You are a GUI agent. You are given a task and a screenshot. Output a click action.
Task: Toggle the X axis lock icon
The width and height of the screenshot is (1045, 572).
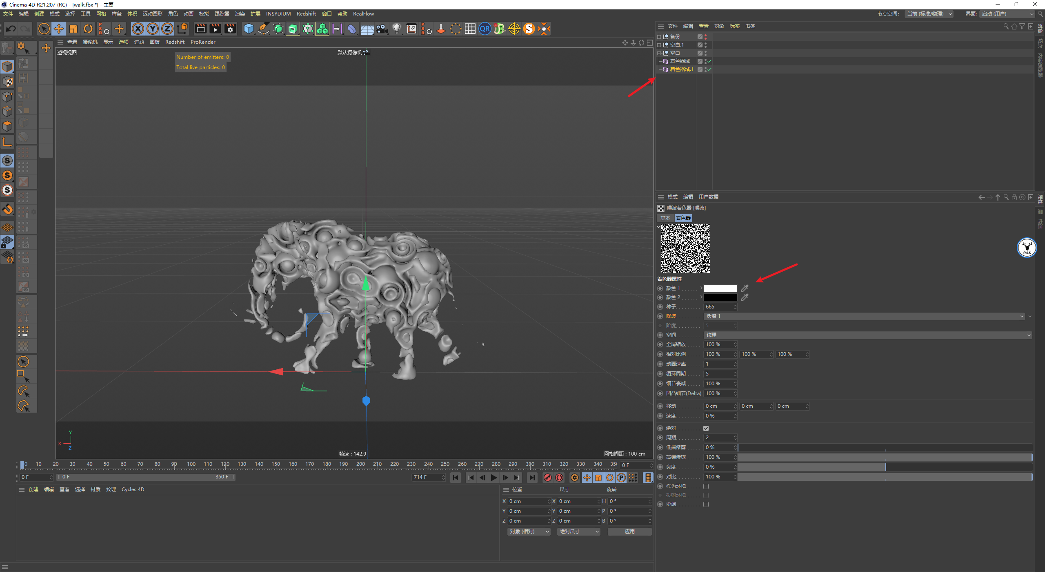click(x=138, y=29)
